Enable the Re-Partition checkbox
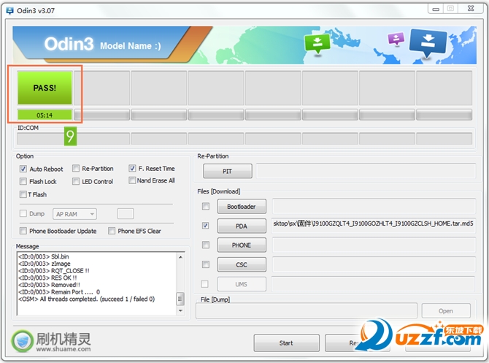Image resolution: width=489 pixels, height=363 pixels. click(76, 169)
